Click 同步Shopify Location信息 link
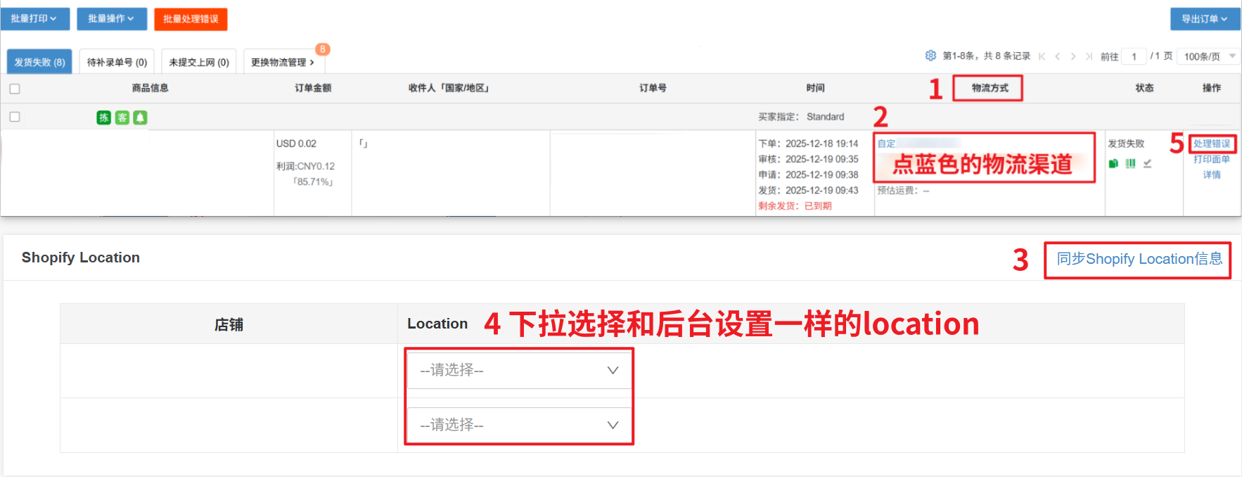Viewport: 1242px width, 477px height. (x=1139, y=259)
